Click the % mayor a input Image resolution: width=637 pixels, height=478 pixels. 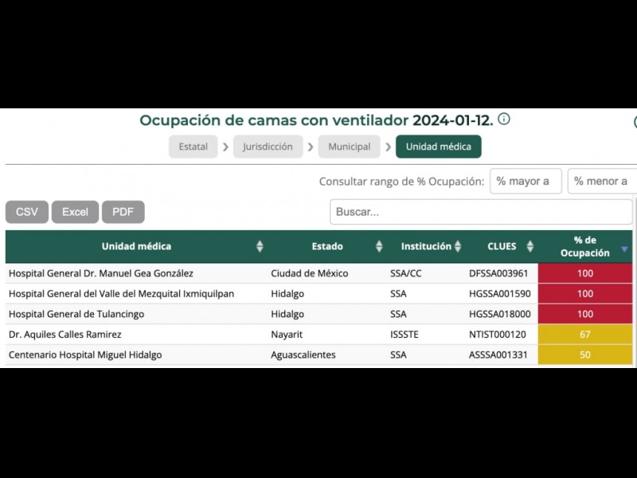(x=526, y=181)
